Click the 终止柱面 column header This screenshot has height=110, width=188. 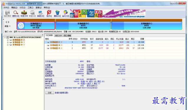[x=120, y=39]
